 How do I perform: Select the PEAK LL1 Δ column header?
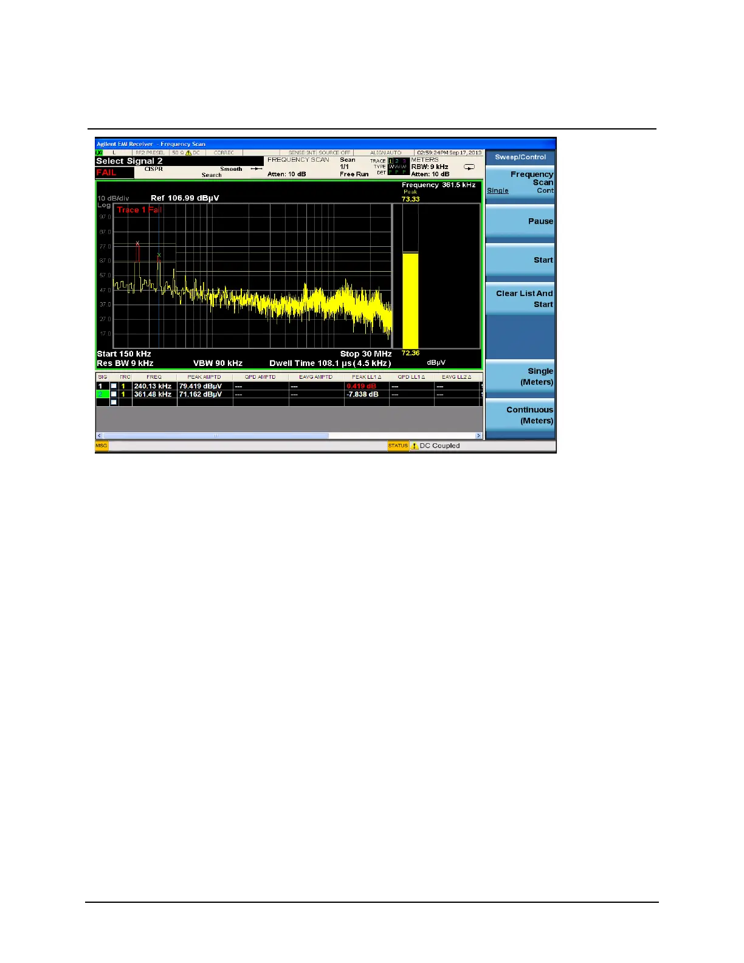click(367, 377)
